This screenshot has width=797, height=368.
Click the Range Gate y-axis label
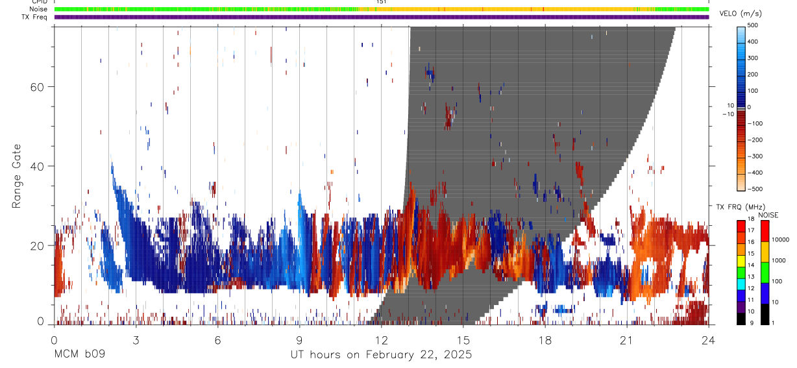click(16, 175)
